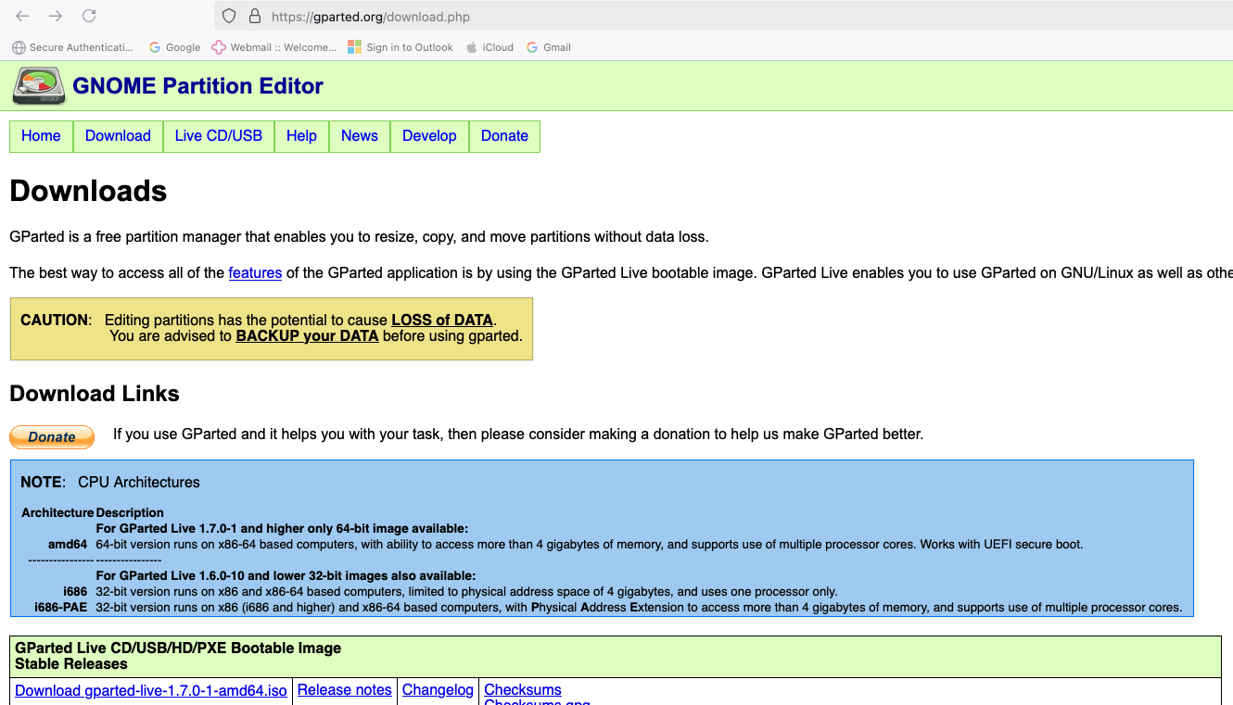
Task: Open the Help menu item
Action: point(301,136)
